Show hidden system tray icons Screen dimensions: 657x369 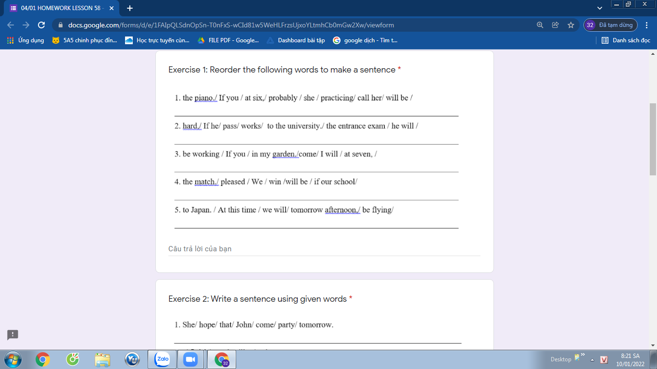(x=592, y=360)
